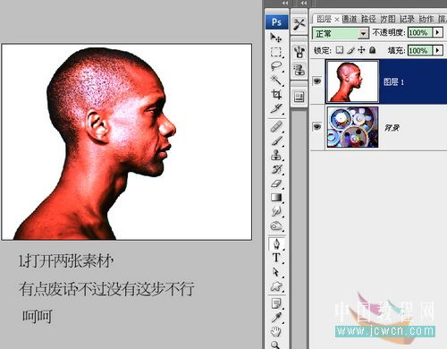
Task: Select the 背景 layer thumbnail
Action: coord(352,127)
